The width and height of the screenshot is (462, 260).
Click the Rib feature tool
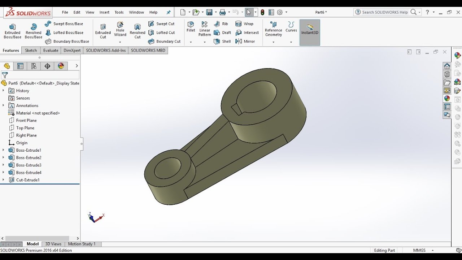(221, 24)
